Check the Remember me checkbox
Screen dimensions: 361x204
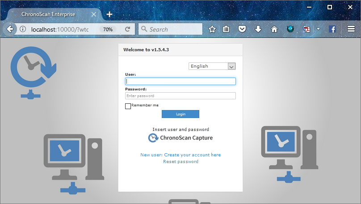[128, 106]
